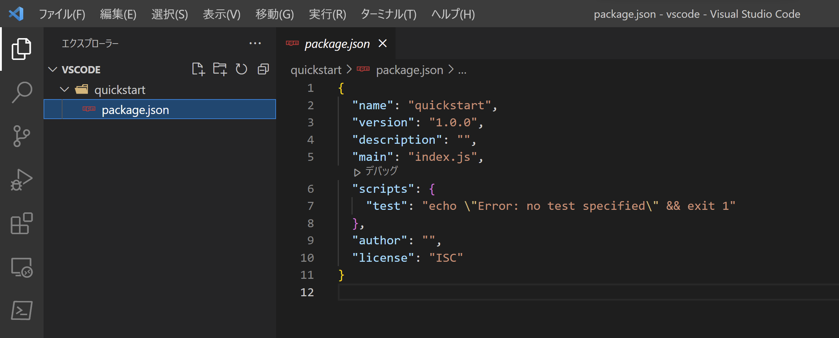Click the "quickstart" value on line 2
The image size is (839, 338).
coord(450,105)
